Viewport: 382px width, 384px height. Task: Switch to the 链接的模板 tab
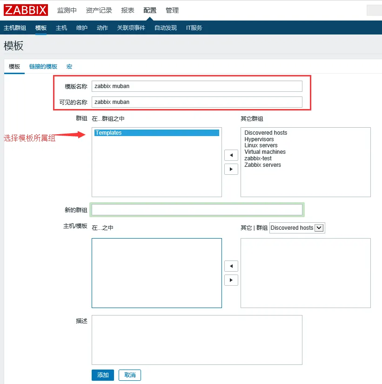click(43, 67)
